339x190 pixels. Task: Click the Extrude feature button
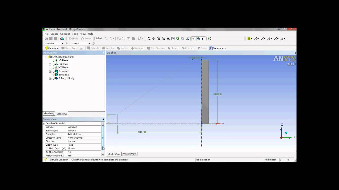click(93, 48)
